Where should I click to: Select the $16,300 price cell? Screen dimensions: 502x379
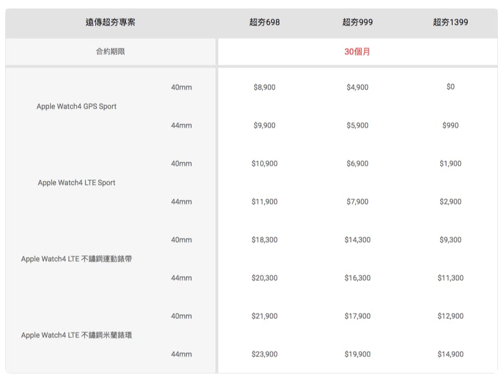pyautogui.click(x=357, y=278)
